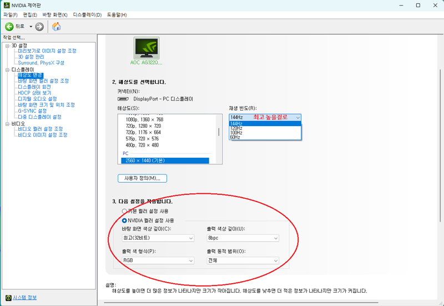Collapse the 3D 설정 tree node
The image size is (444, 306).
coord(8,46)
